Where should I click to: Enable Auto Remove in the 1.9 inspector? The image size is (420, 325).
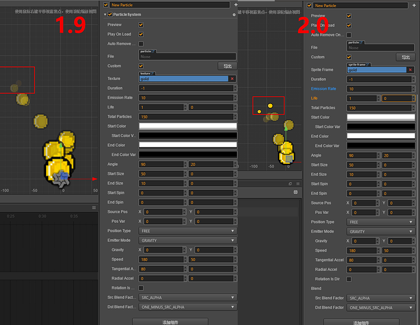pos(141,44)
